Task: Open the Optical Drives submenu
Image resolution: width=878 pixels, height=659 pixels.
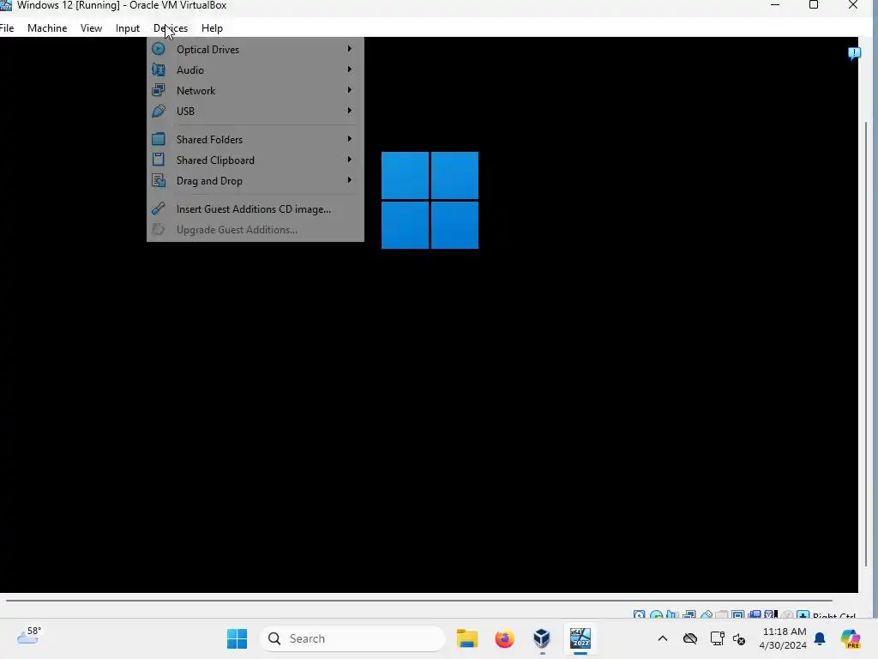Action: 255,49
